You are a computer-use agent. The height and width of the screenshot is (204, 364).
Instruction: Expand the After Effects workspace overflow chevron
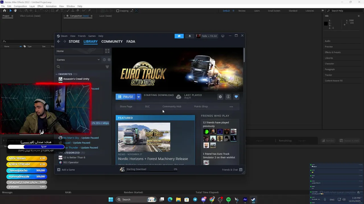pyautogui.click(x=322, y=11)
